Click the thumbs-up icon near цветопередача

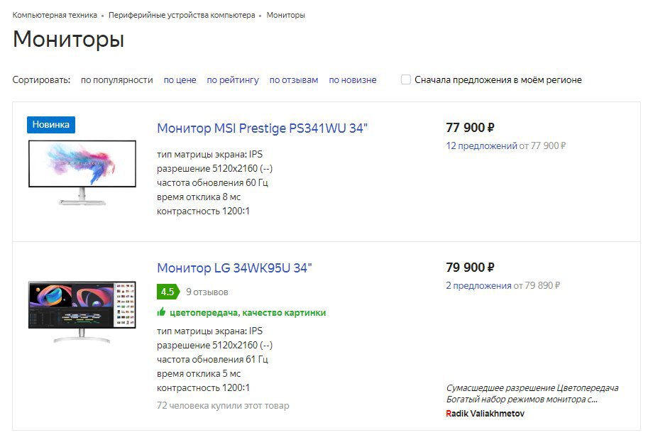pos(161,312)
